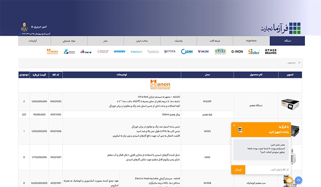Close the orange chat popup
The image size is (321, 187).
(234, 125)
